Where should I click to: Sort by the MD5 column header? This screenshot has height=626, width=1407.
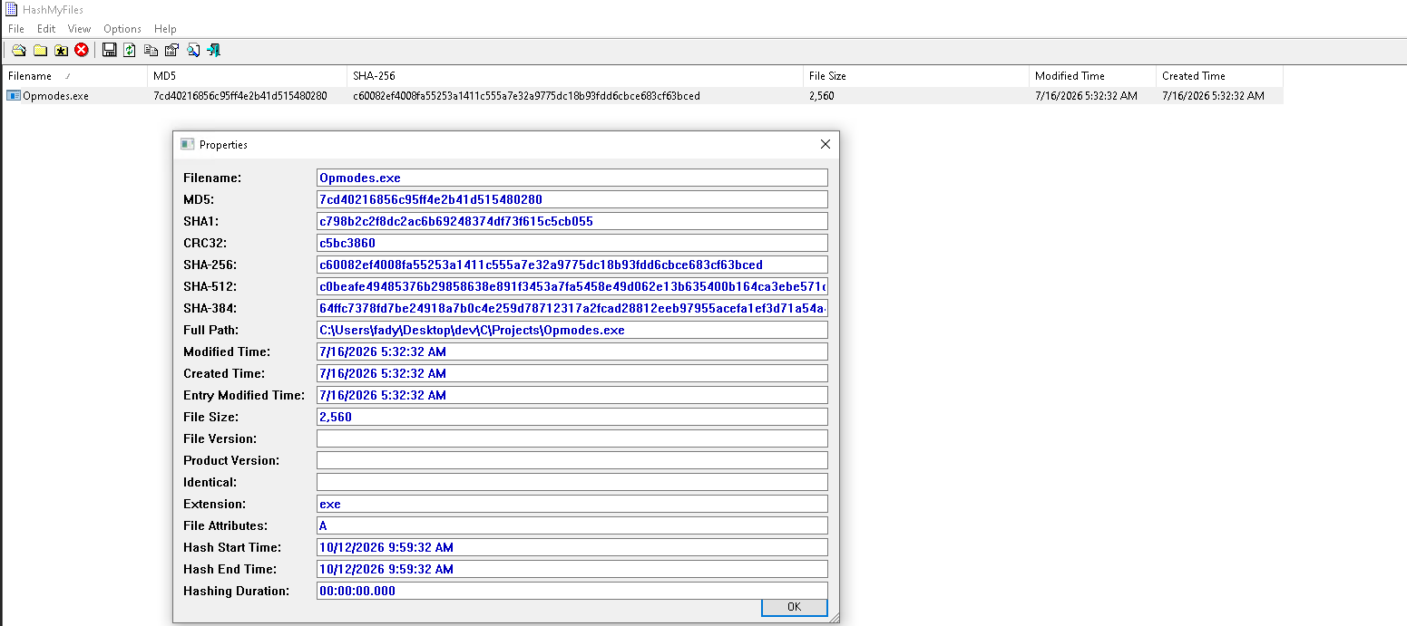[x=248, y=76]
